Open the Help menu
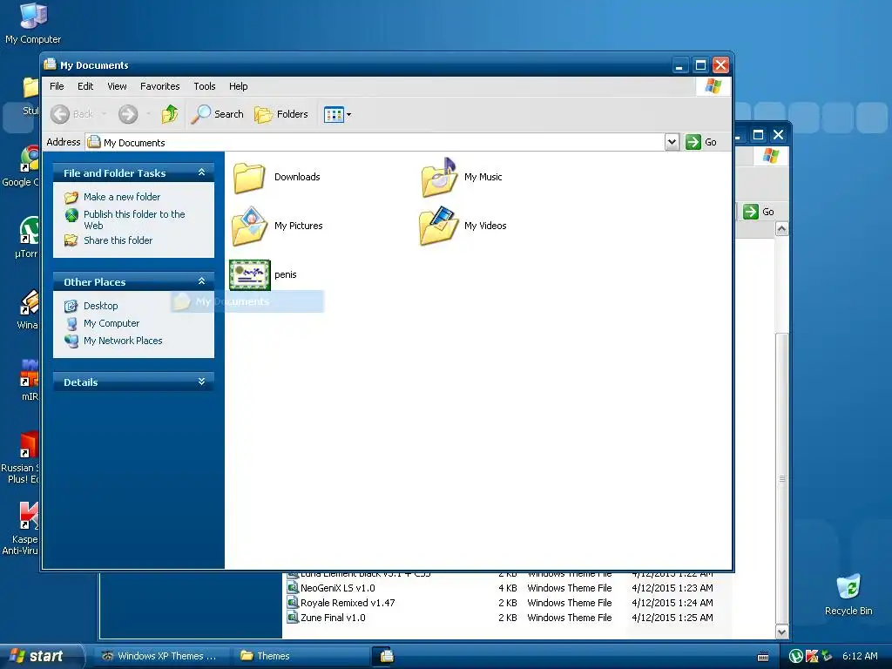 tap(239, 86)
